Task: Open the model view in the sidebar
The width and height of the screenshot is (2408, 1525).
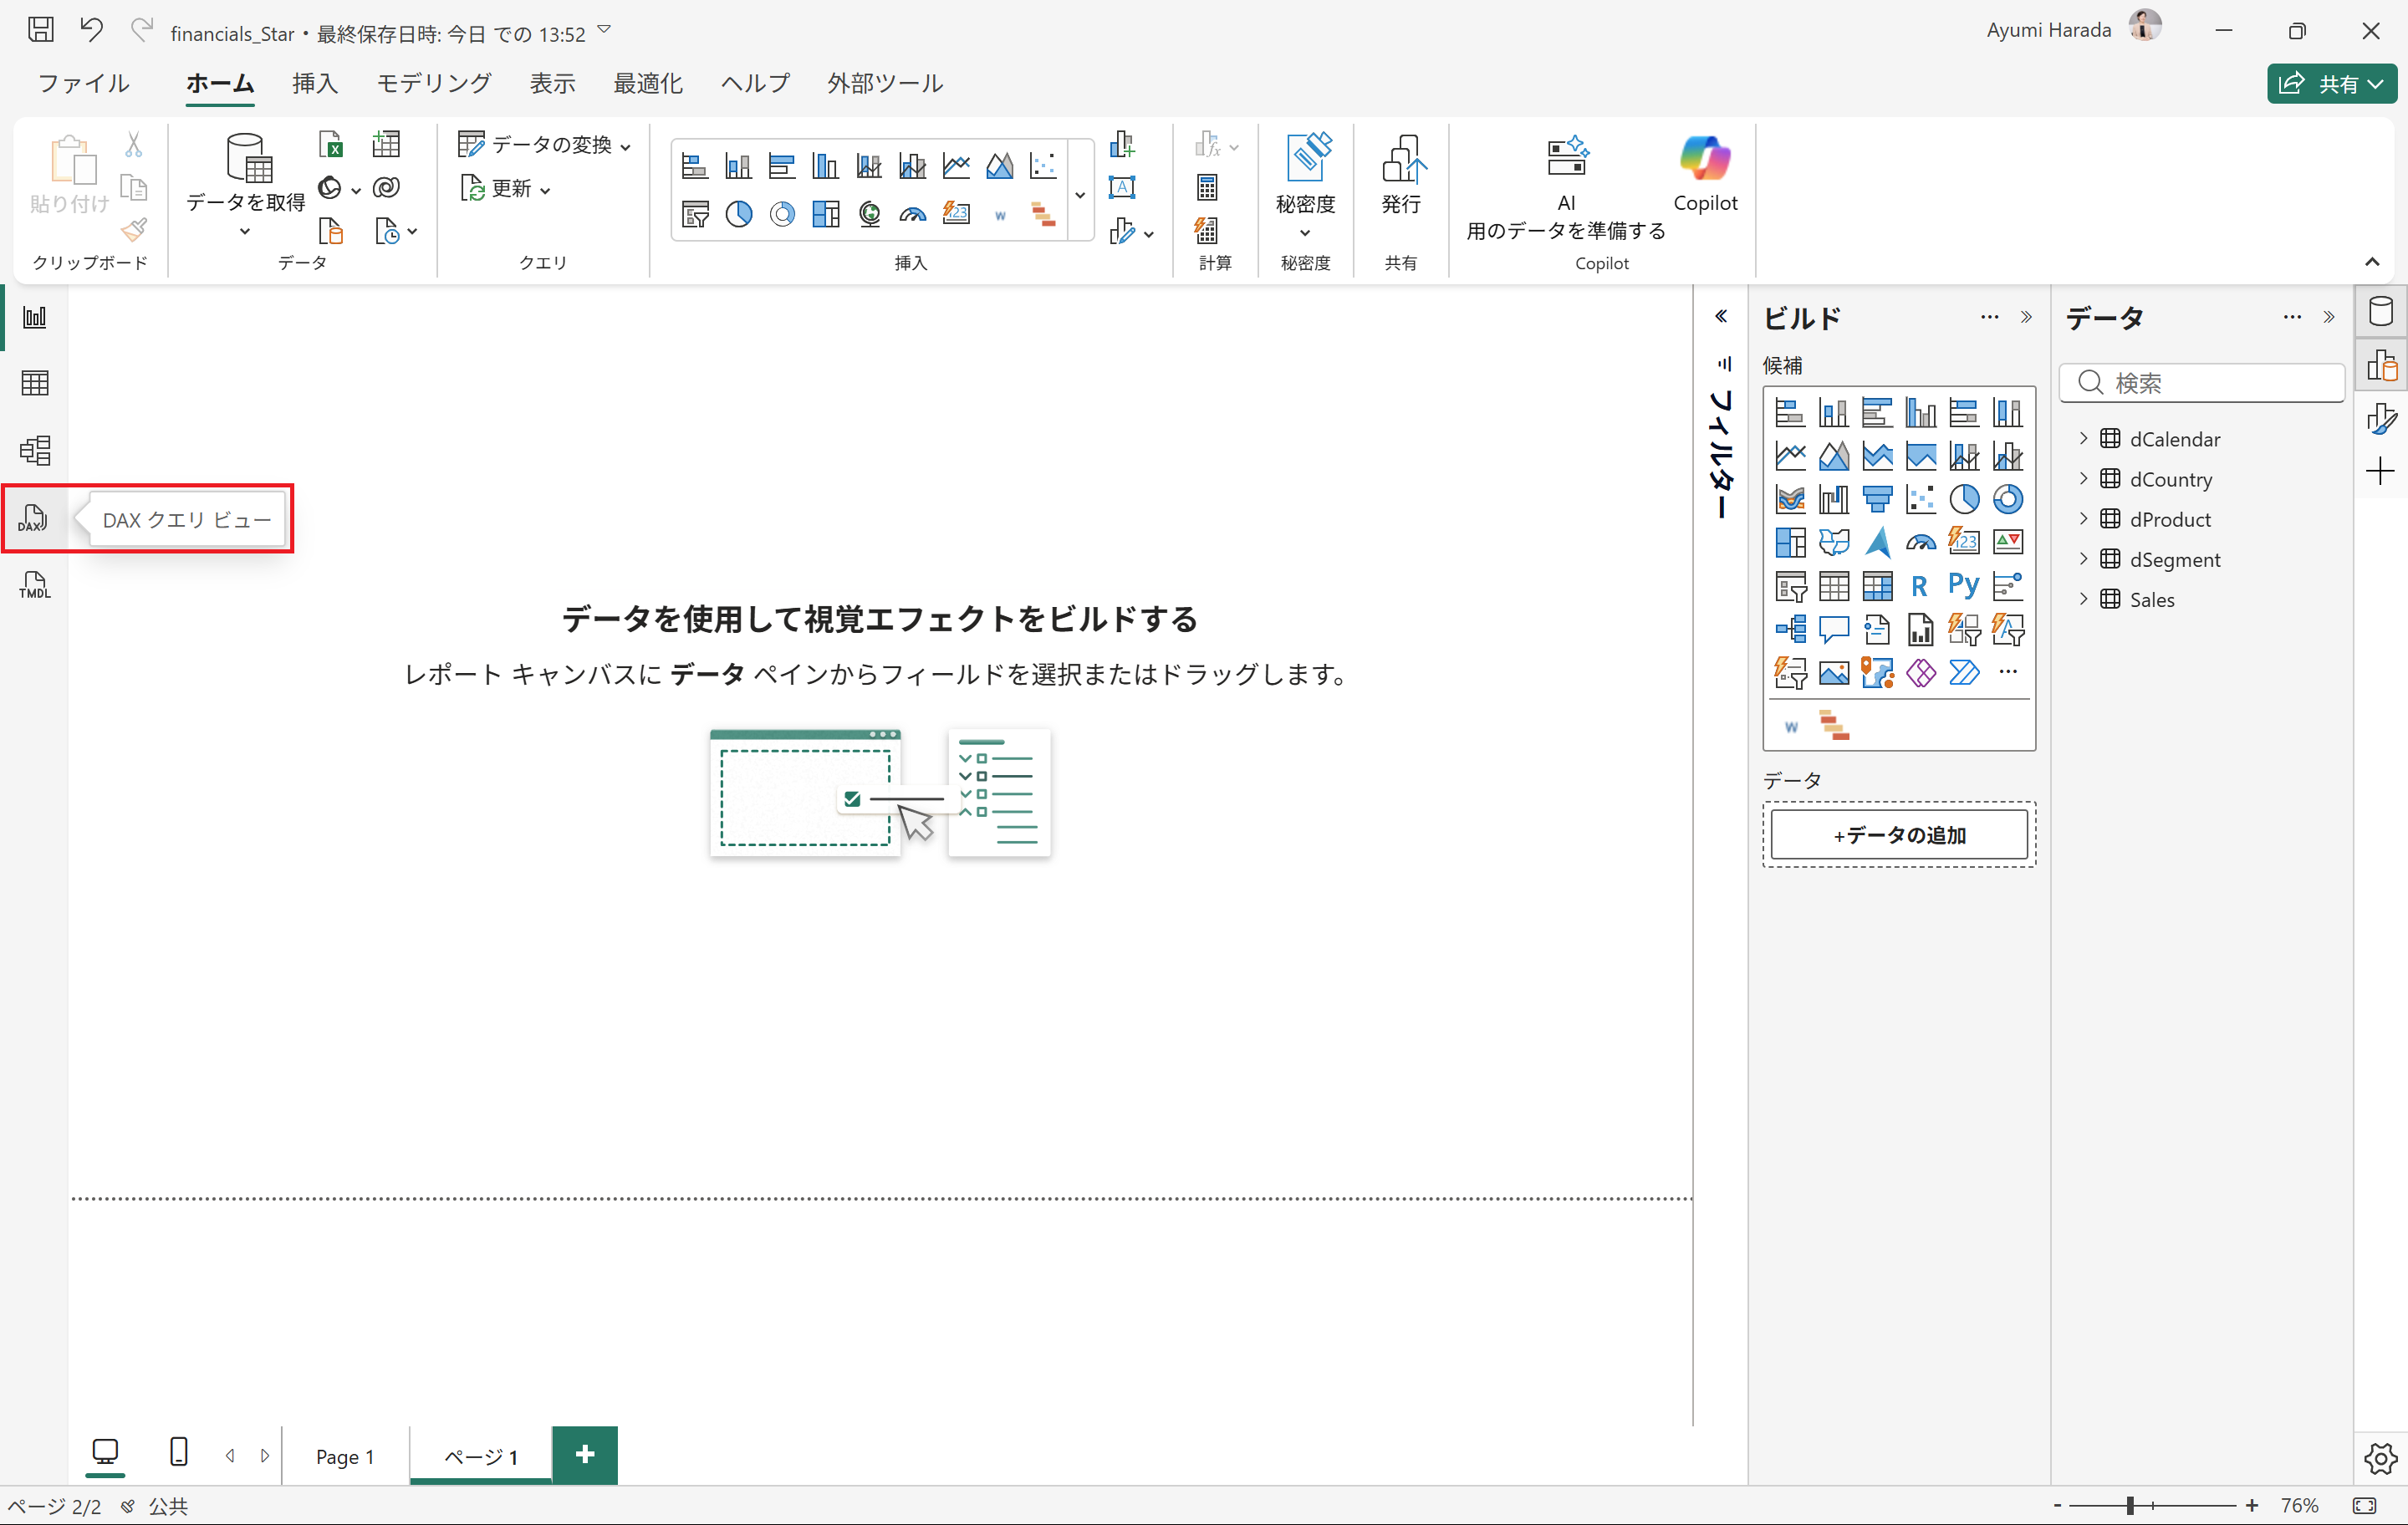Action: 34,450
